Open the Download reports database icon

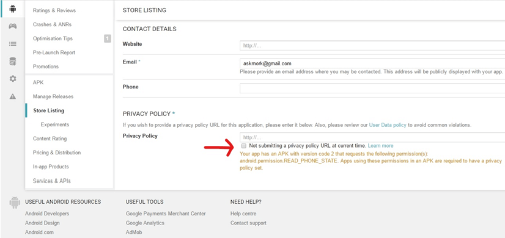(13, 61)
